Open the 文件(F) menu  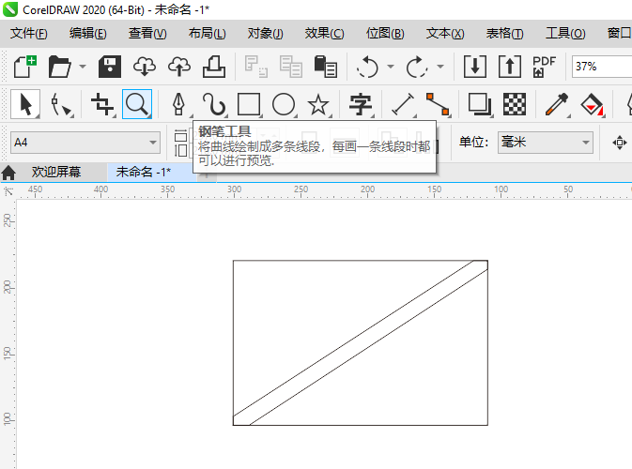(28, 34)
